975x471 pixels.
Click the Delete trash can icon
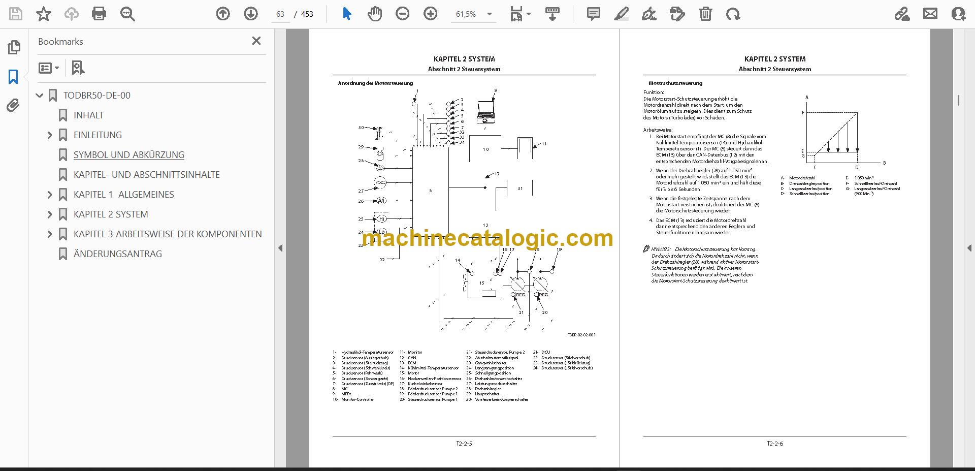coord(705,14)
